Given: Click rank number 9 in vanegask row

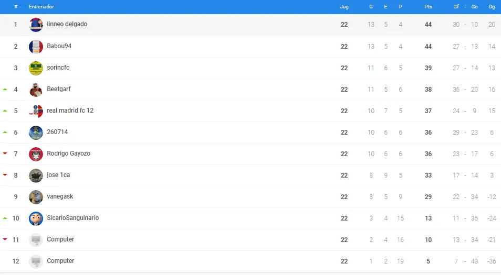Looking at the screenshot, I should pyautogui.click(x=16, y=197).
